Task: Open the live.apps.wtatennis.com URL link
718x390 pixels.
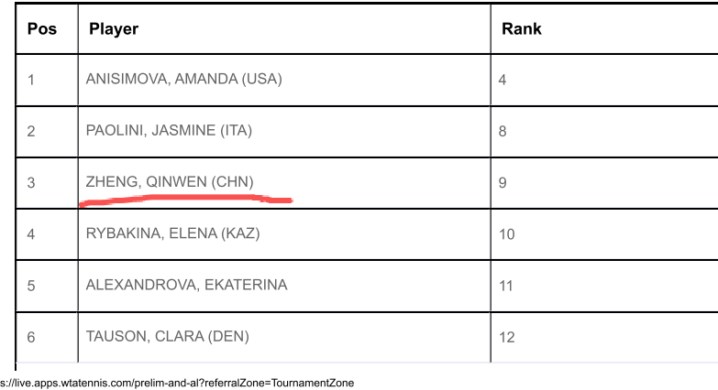Action: [177, 383]
